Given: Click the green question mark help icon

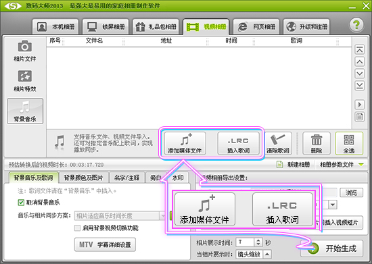Looking at the screenshot, I should pos(356,24).
